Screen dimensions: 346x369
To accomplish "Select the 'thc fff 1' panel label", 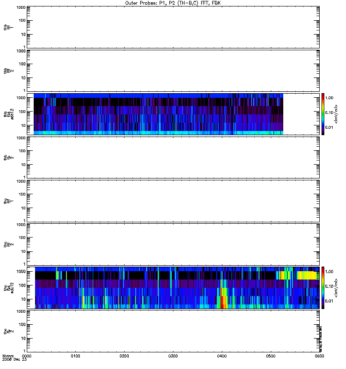I will 8,201.
